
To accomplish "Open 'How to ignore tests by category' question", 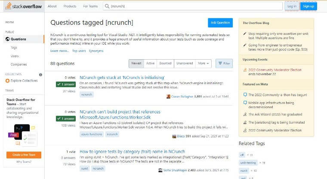I will coord(132,152).
